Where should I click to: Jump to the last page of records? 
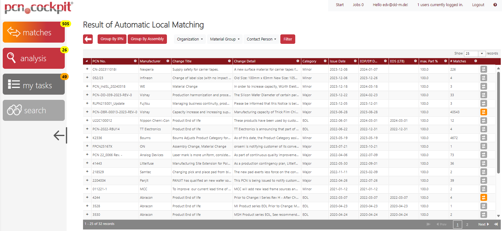(496, 224)
